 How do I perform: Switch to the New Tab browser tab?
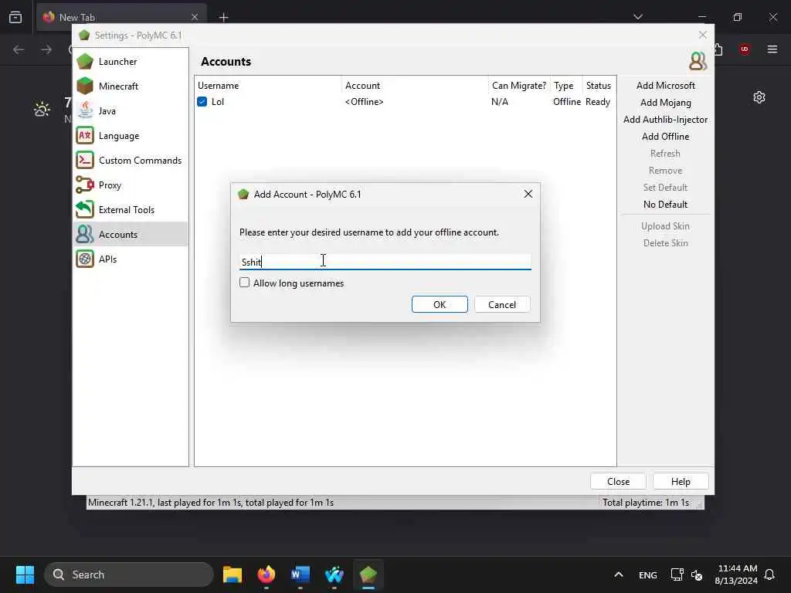(121, 17)
